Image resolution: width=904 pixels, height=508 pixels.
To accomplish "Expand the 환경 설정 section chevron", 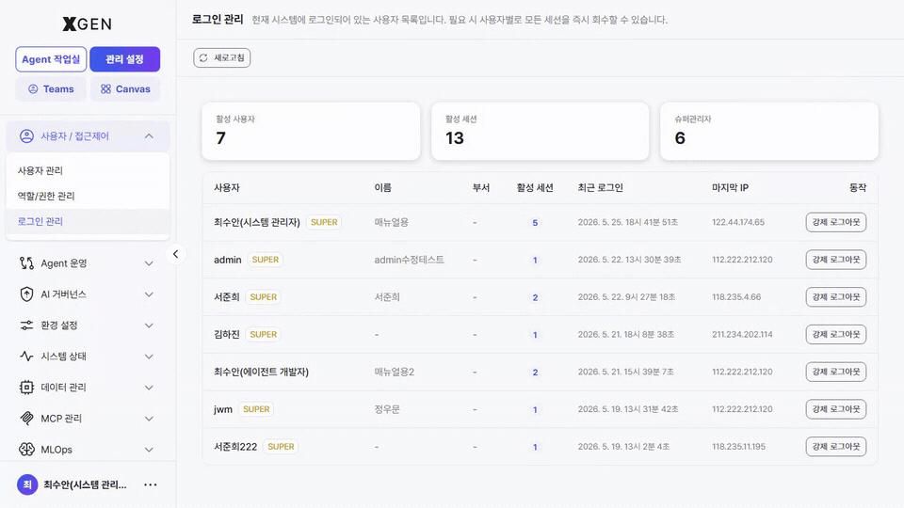I will tap(149, 325).
